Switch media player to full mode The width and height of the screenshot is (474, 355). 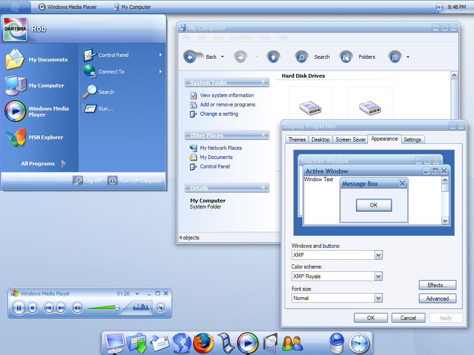tap(161, 307)
